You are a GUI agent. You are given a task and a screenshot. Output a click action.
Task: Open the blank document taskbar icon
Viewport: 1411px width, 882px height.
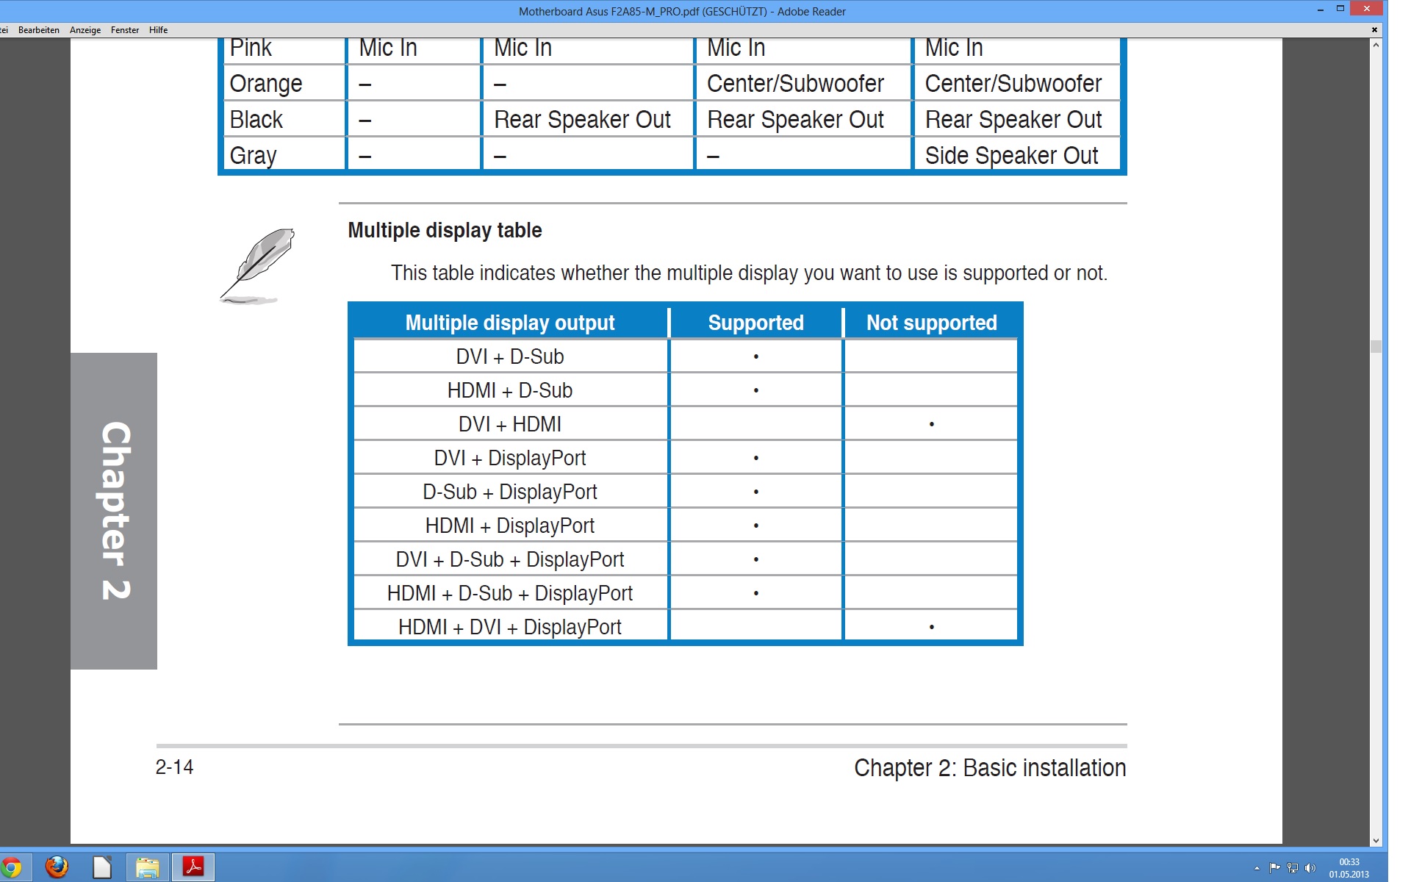(102, 867)
